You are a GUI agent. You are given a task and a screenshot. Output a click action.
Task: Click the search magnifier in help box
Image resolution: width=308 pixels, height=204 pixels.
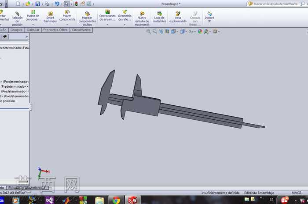click(x=303, y=4)
